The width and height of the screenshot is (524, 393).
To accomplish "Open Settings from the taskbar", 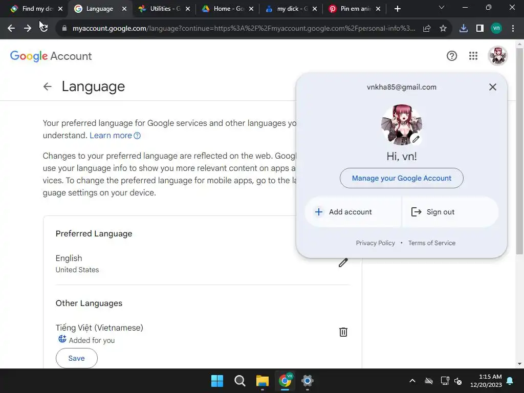I will tap(308, 381).
